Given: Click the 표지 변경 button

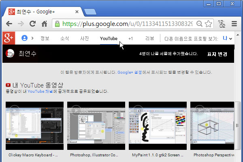Looking at the screenshot, I should click(x=217, y=54).
